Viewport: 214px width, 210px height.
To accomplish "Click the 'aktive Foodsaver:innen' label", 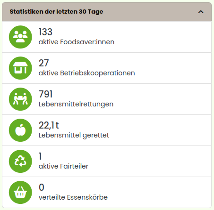I will pos(77,42).
